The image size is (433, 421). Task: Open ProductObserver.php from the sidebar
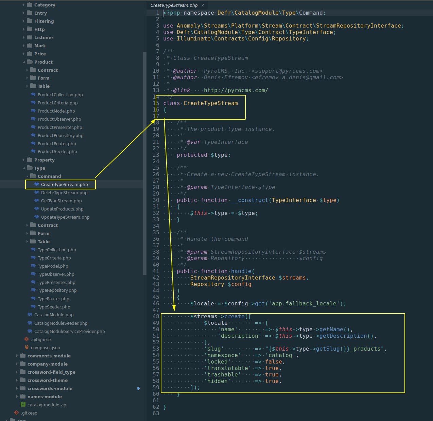pyautogui.click(x=59, y=119)
